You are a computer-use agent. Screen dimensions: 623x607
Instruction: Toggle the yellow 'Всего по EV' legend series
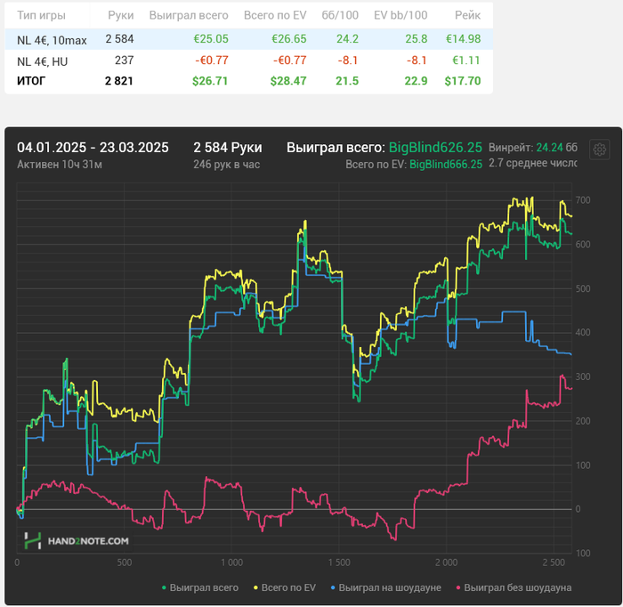tap(285, 587)
